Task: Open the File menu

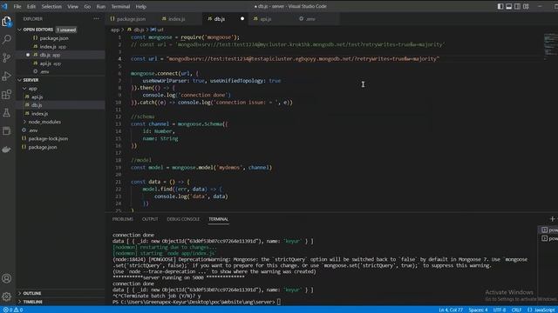Action: tap(17, 6)
